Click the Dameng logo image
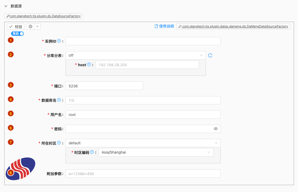The image size is (298, 192). click(21, 169)
